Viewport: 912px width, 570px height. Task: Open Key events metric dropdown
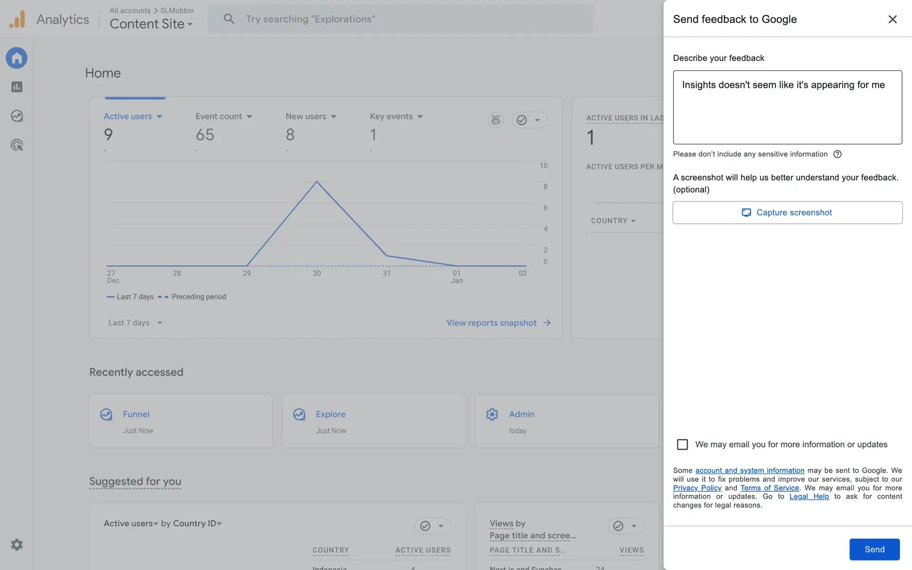click(420, 116)
